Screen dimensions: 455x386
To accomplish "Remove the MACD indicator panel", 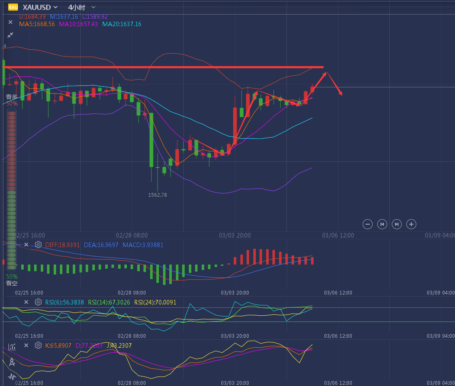I will 26,245.
